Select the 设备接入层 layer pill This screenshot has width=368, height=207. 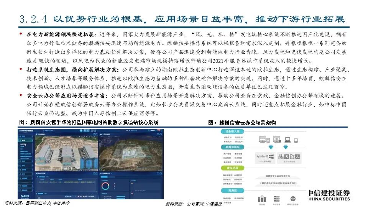point(232,131)
